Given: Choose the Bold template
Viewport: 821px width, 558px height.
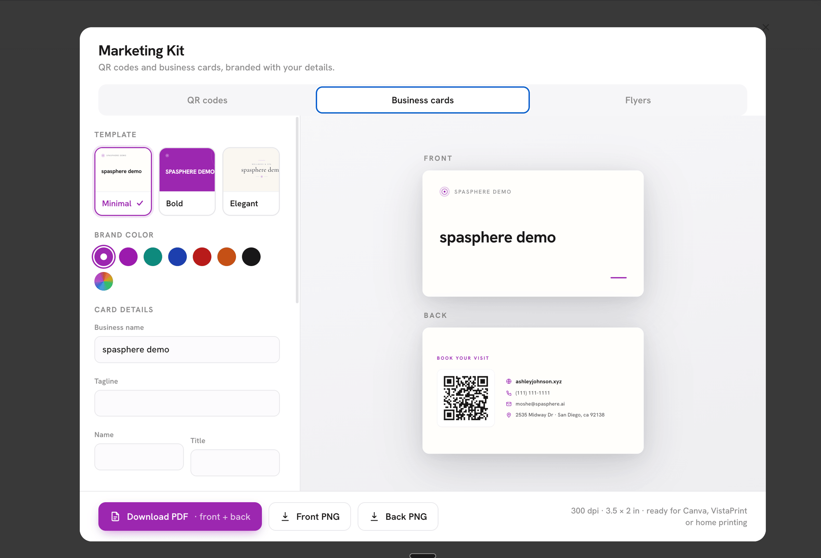Looking at the screenshot, I should tap(187, 182).
